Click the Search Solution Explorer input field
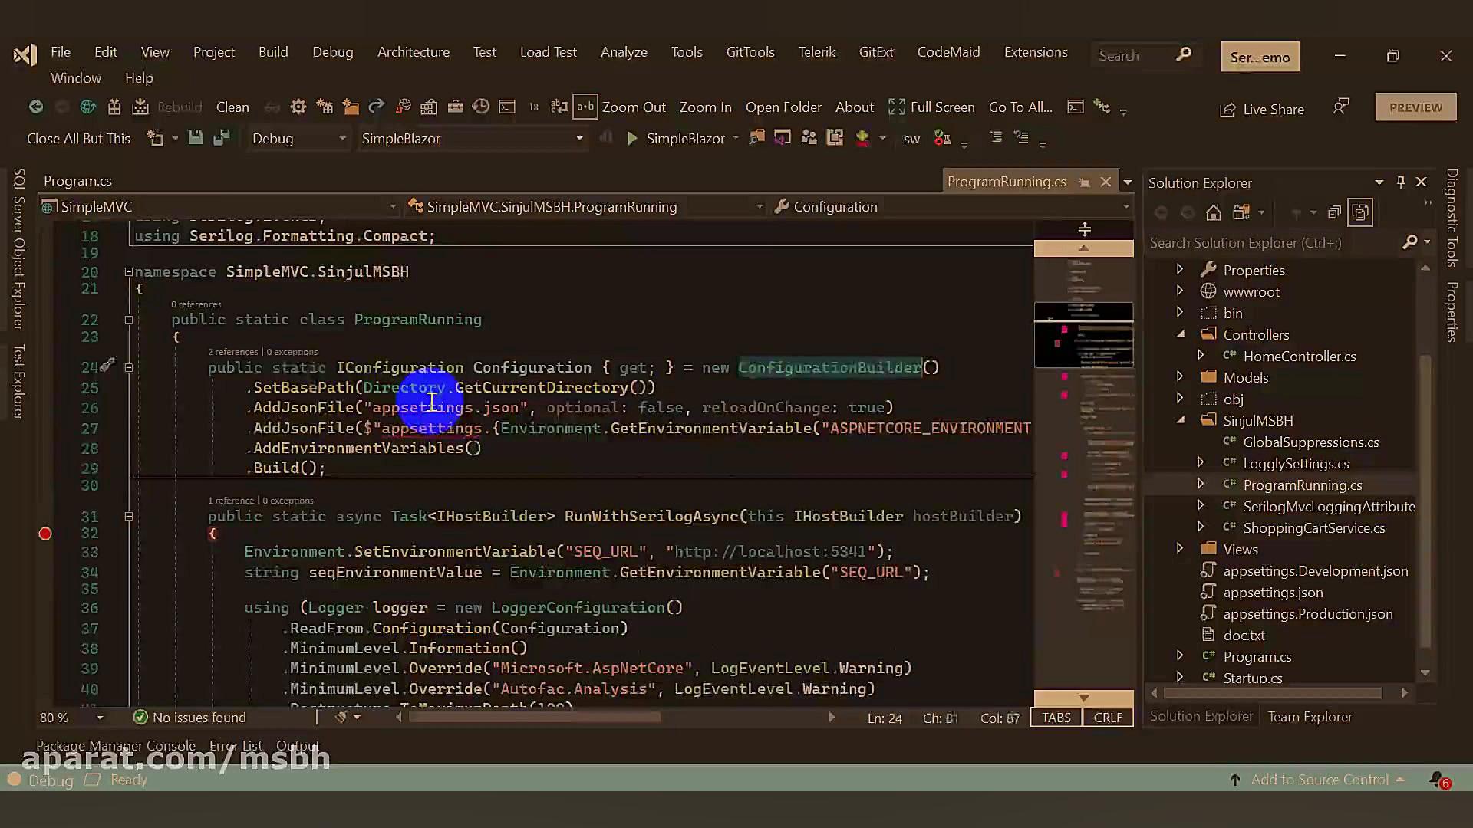This screenshot has height=828, width=1473. (x=1274, y=243)
